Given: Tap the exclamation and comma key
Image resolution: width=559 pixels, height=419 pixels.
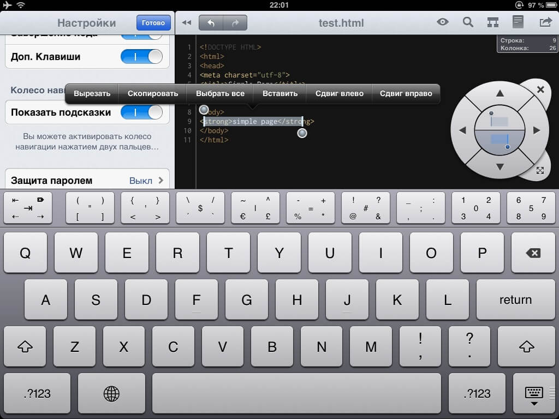Looking at the screenshot, I should [x=420, y=346].
